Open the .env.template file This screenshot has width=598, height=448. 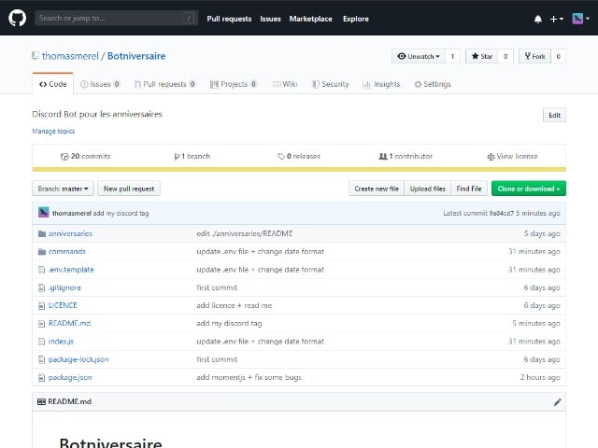click(71, 270)
